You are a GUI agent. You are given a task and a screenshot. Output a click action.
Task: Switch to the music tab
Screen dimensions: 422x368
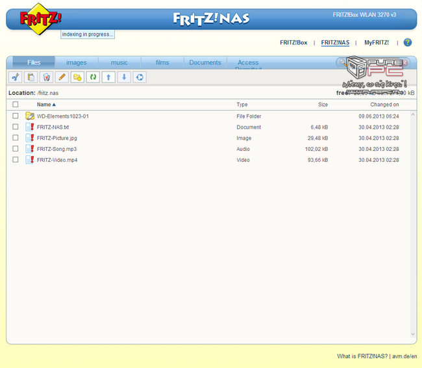[x=119, y=62]
